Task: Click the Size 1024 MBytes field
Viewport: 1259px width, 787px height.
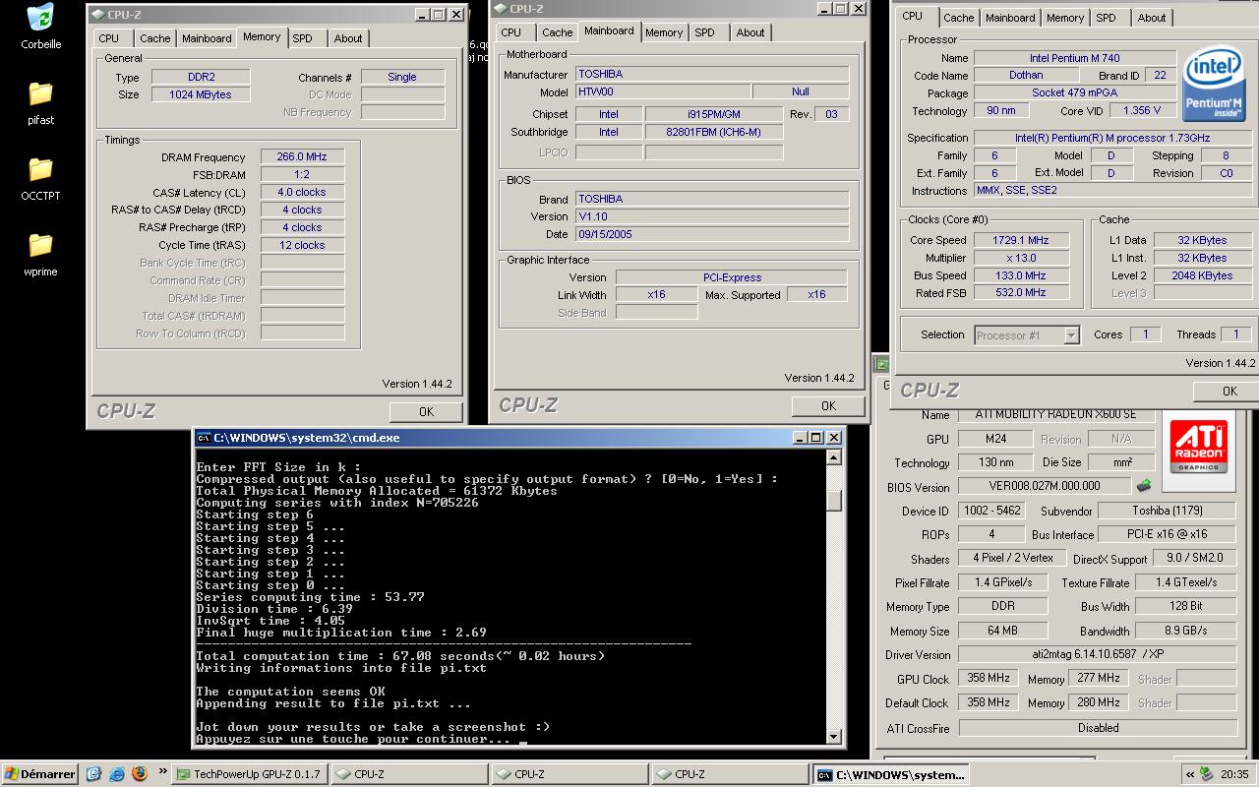Action: (x=201, y=94)
